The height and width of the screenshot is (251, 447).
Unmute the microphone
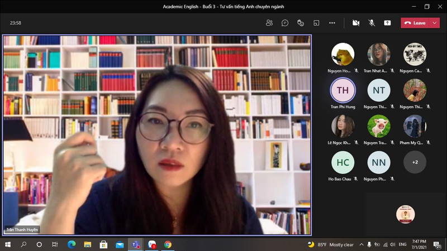pos(372,23)
